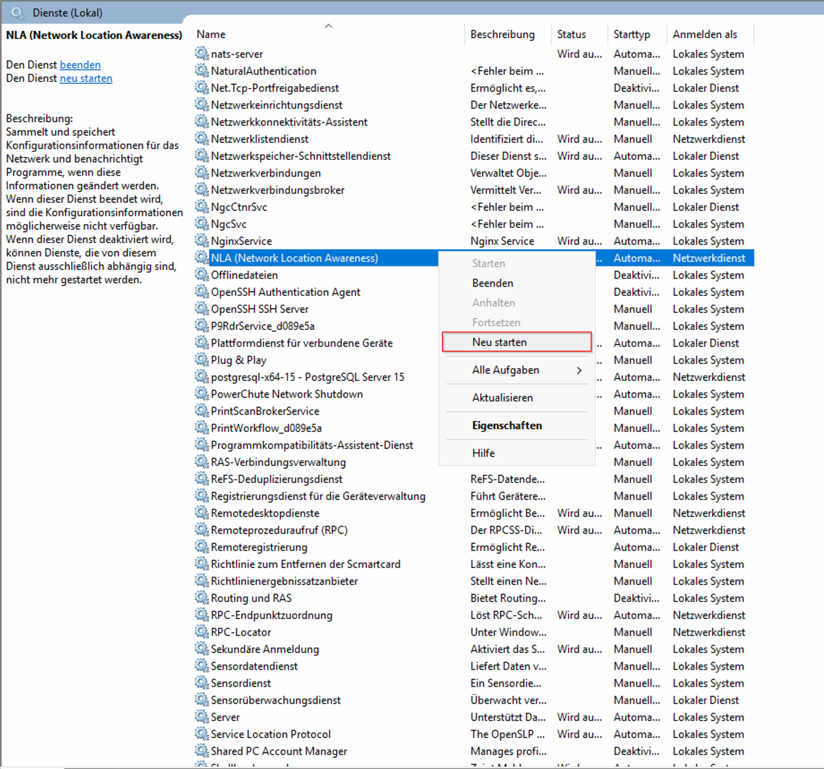Screen dimensions: 824x769
Task: Click the service icon for OpenSSH SSH Server
Action: click(201, 309)
